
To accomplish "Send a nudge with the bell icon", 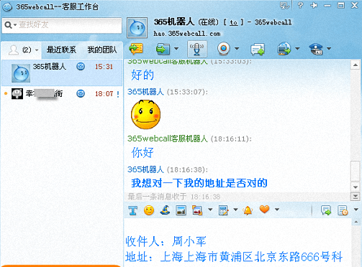I will point(248,210).
